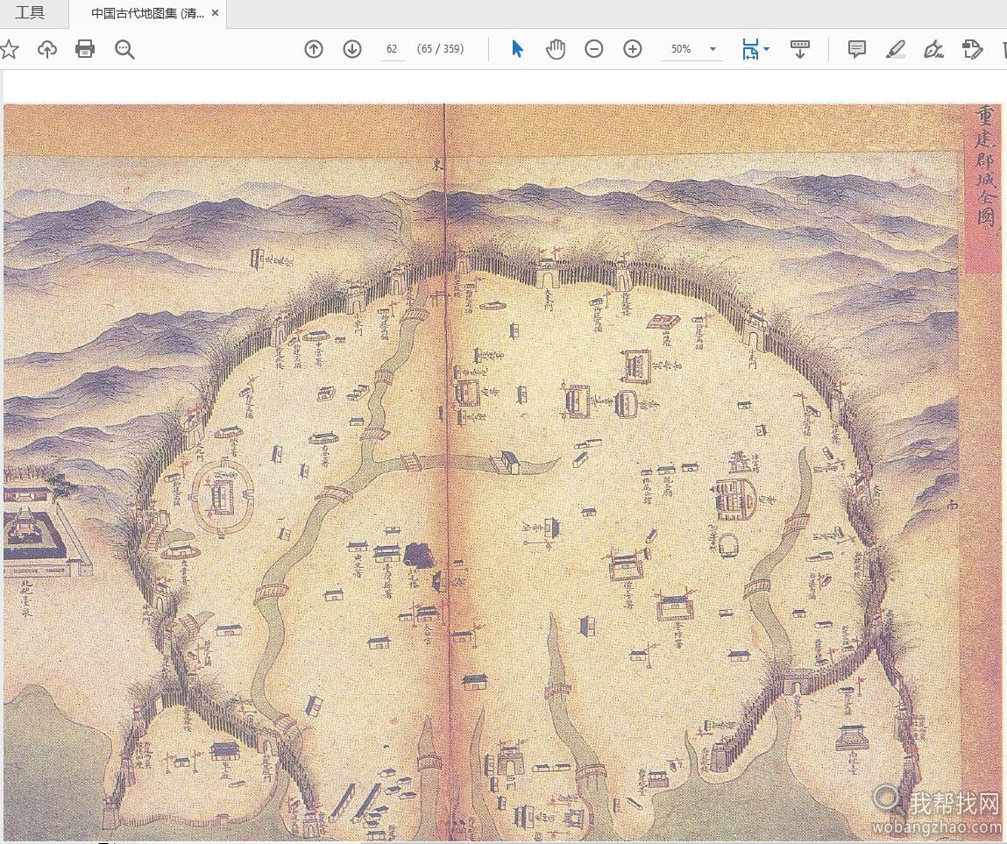Click the scanned old city map page
The width and height of the screenshot is (1007, 844).
pos(502,472)
